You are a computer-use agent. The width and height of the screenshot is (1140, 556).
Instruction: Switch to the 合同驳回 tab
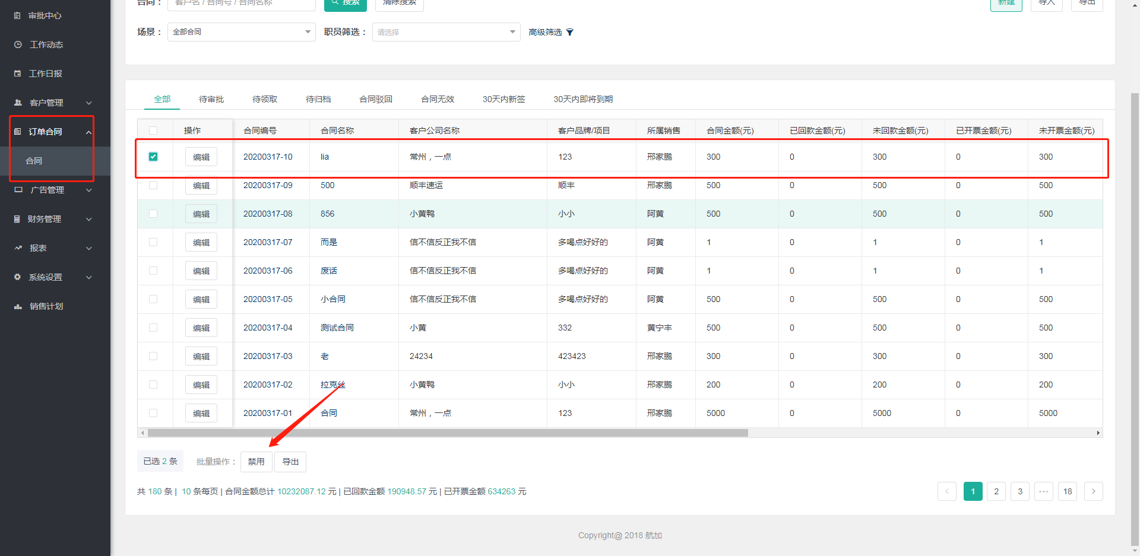tap(376, 99)
